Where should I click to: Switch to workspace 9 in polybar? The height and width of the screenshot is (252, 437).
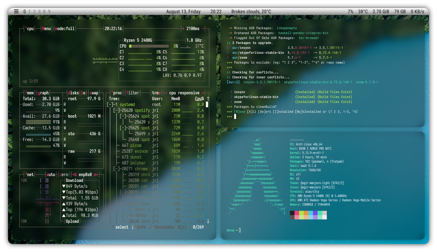(x=49, y=12)
